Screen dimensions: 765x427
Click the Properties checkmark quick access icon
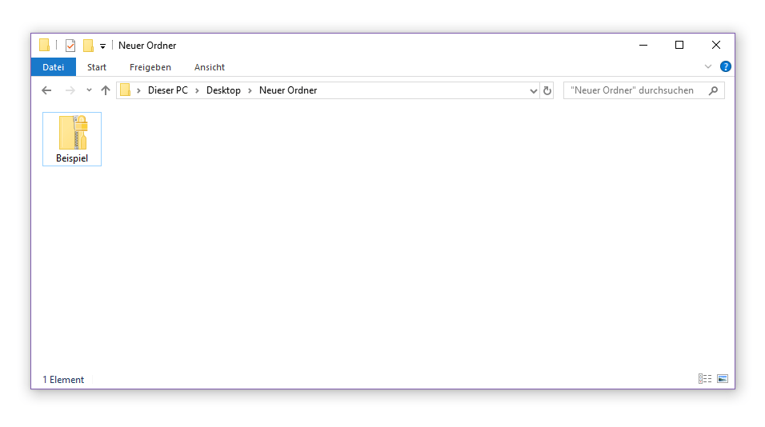tap(70, 46)
